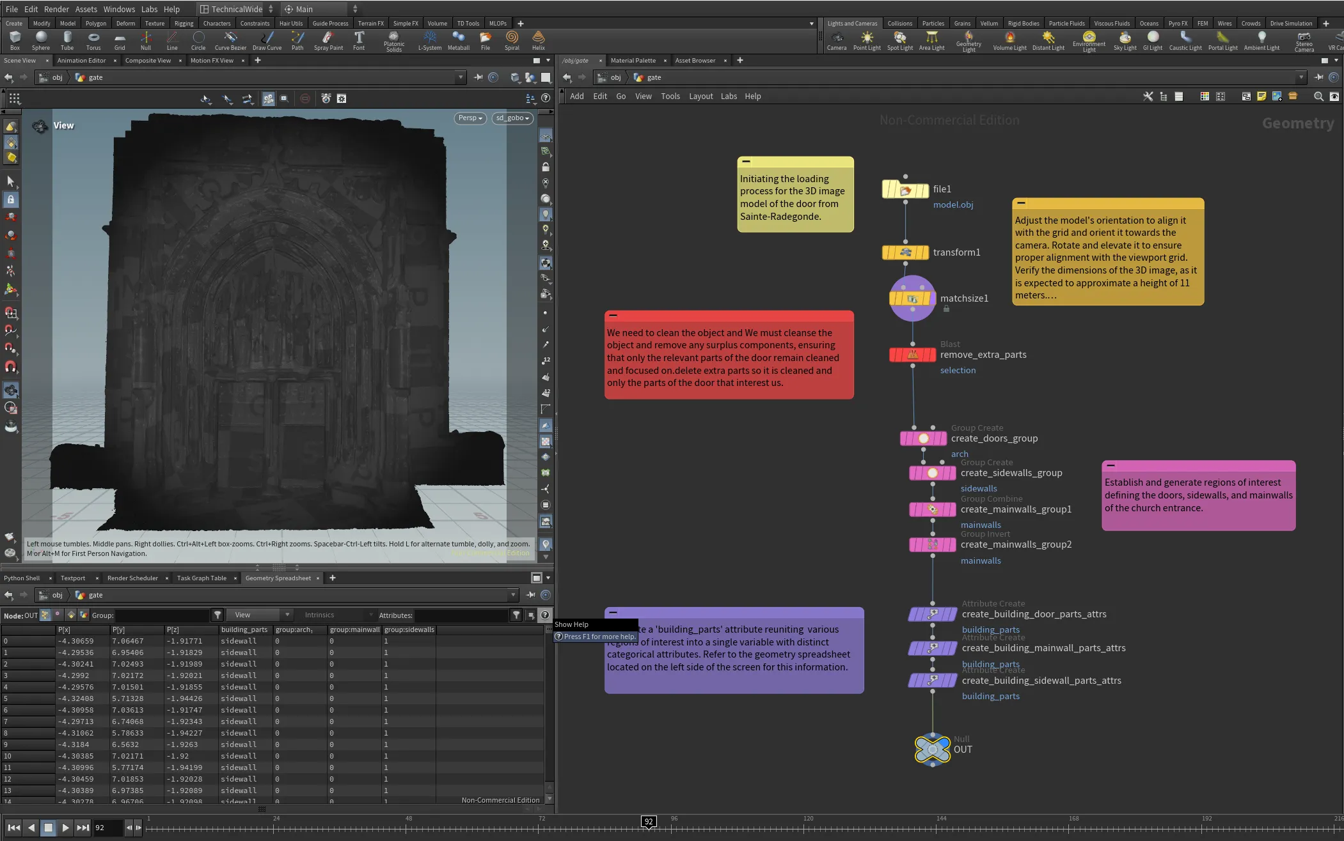
Task: Expand the shelf set options arrow
Action: tap(812, 24)
